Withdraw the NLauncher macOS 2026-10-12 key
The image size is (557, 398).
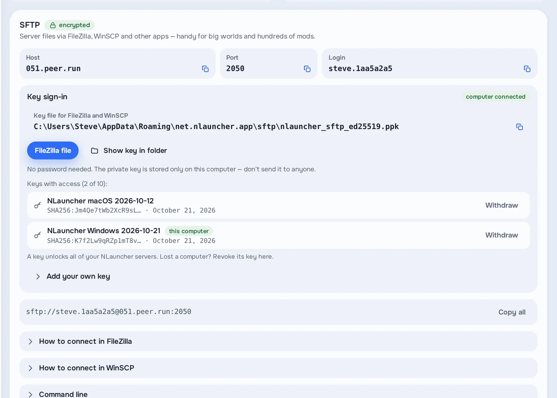point(502,205)
